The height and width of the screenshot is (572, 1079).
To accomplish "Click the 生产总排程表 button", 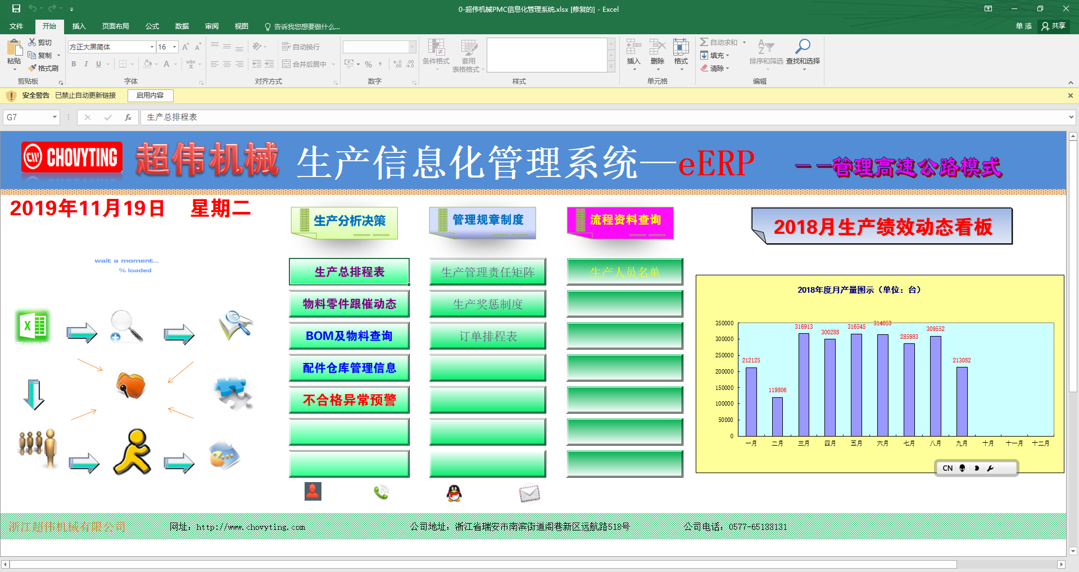I will (x=349, y=272).
